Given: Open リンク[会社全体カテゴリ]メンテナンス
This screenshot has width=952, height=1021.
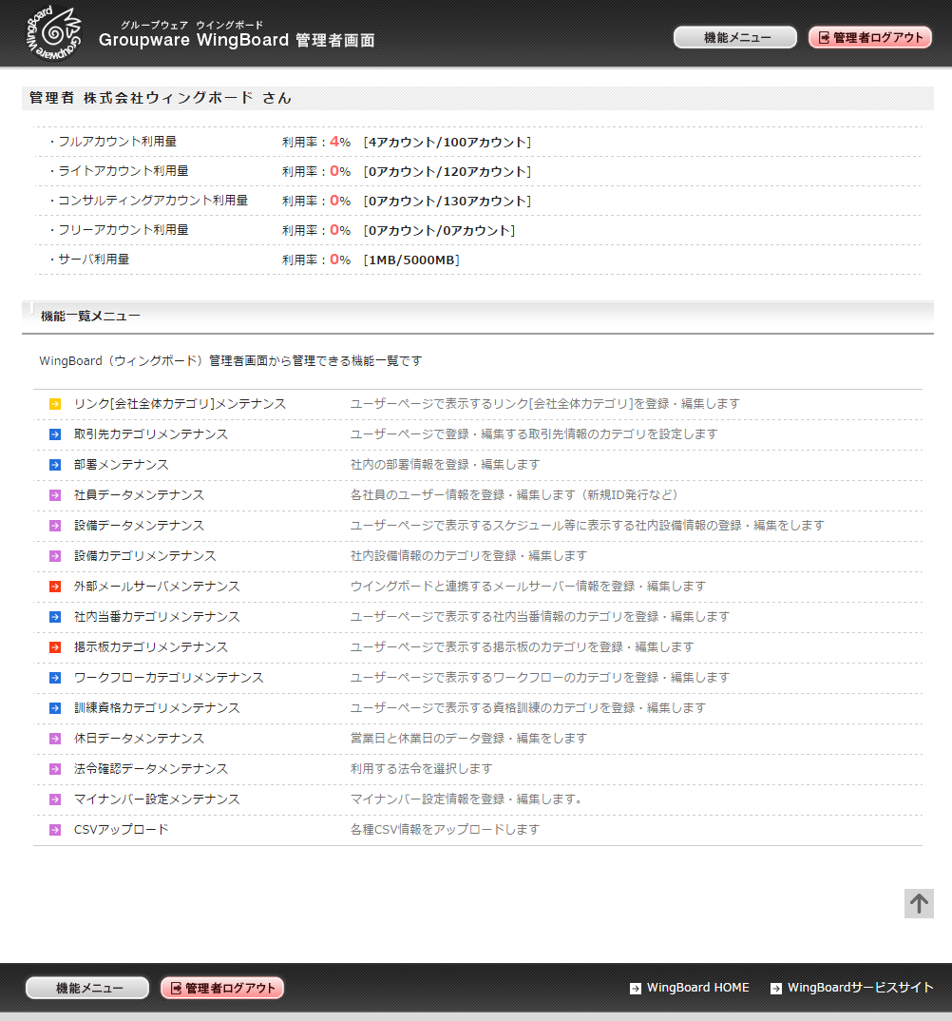Looking at the screenshot, I should (180, 404).
